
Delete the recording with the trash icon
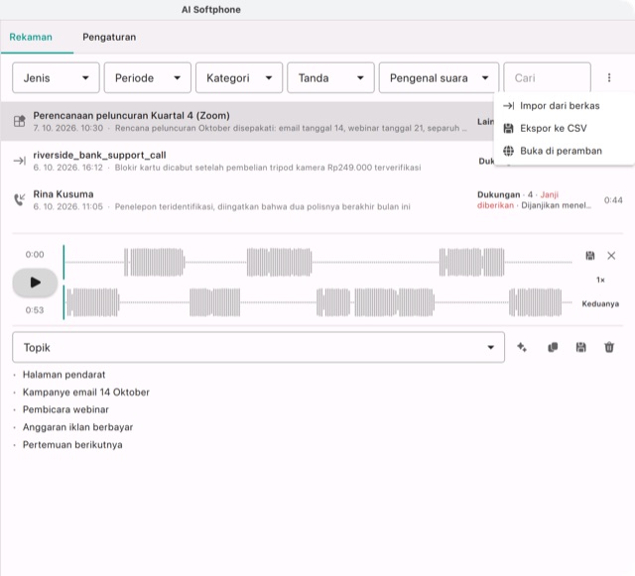point(609,347)
